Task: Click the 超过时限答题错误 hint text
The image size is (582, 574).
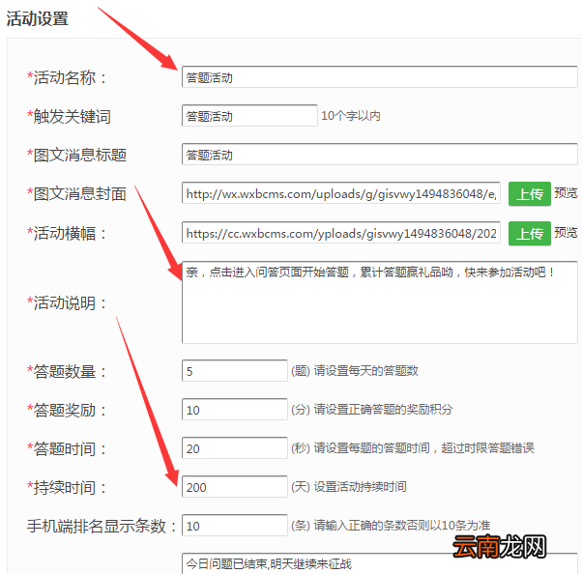Action: pyautogui.click(x=487, y=447)
